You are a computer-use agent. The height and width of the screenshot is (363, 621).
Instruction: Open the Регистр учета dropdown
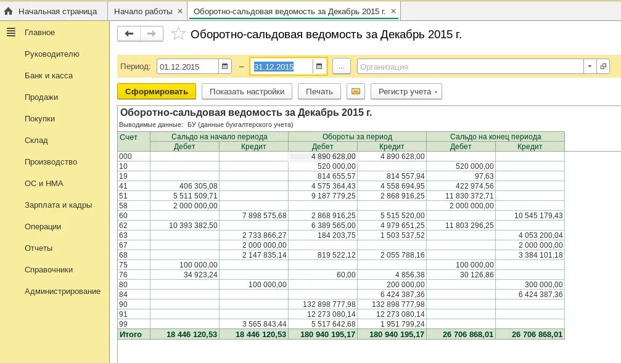tap(406, 91)
